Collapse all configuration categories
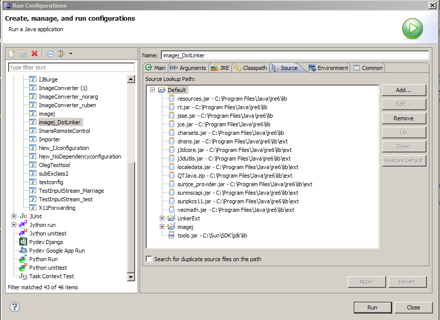Image resolution: width=440 pixels, height=320 pixels. 49,53
